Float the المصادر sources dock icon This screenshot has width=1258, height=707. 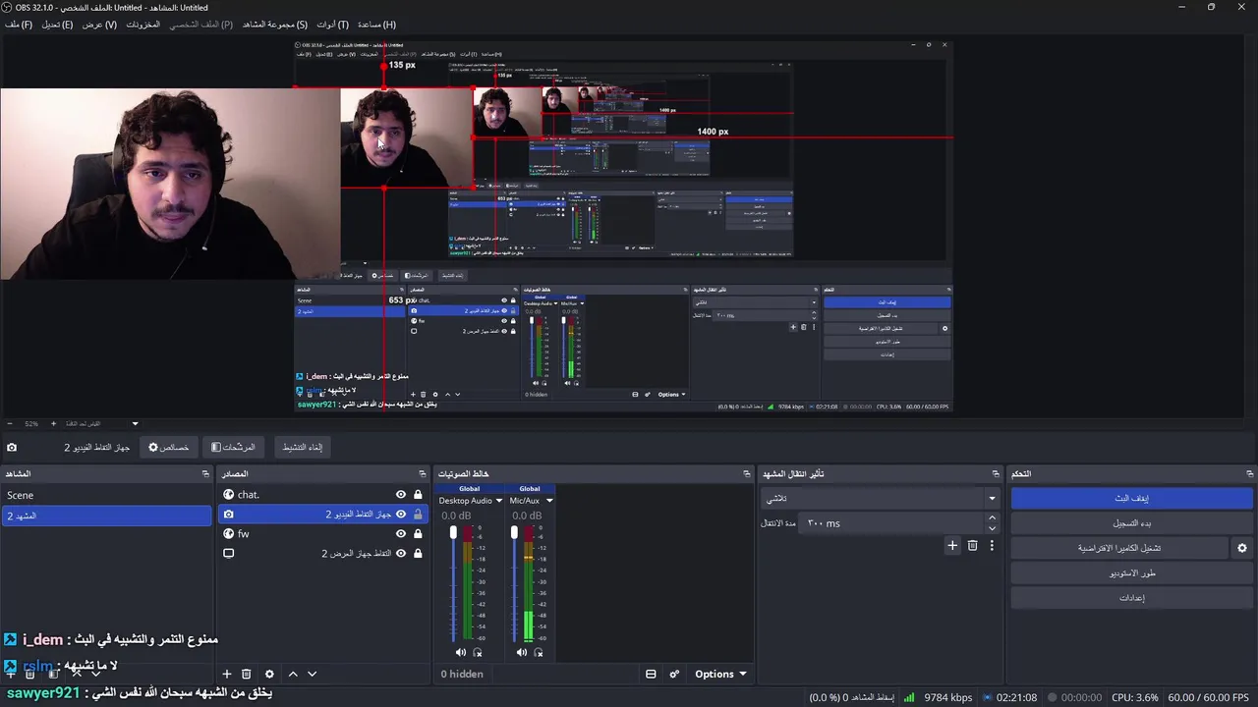422,474
